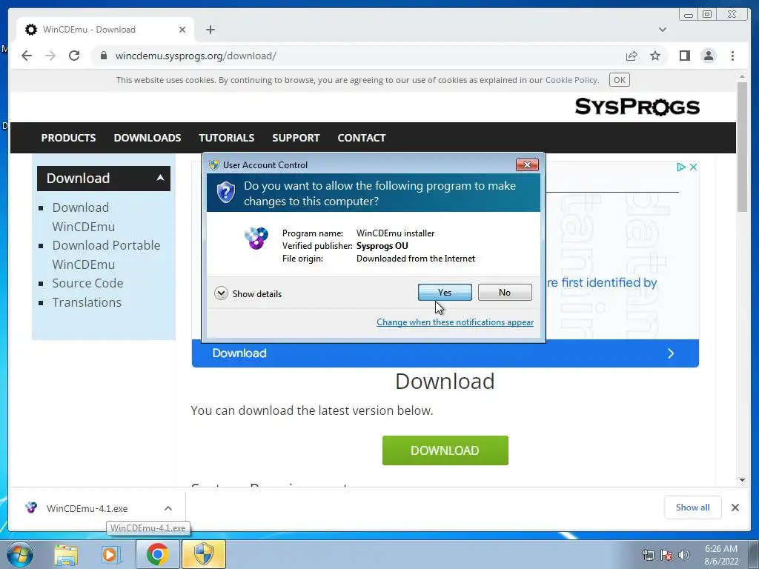The image size is (759, 569).
Task: Open Chrome three-dot menu
Action: (732, 56)
